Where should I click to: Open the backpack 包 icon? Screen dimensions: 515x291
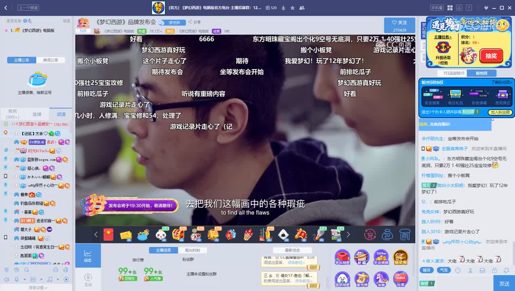click(388, 234)
